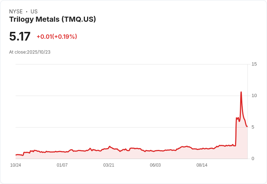Click the small price bump near 03/21
This screenshot has width=267, height=184.
[110, 146]
